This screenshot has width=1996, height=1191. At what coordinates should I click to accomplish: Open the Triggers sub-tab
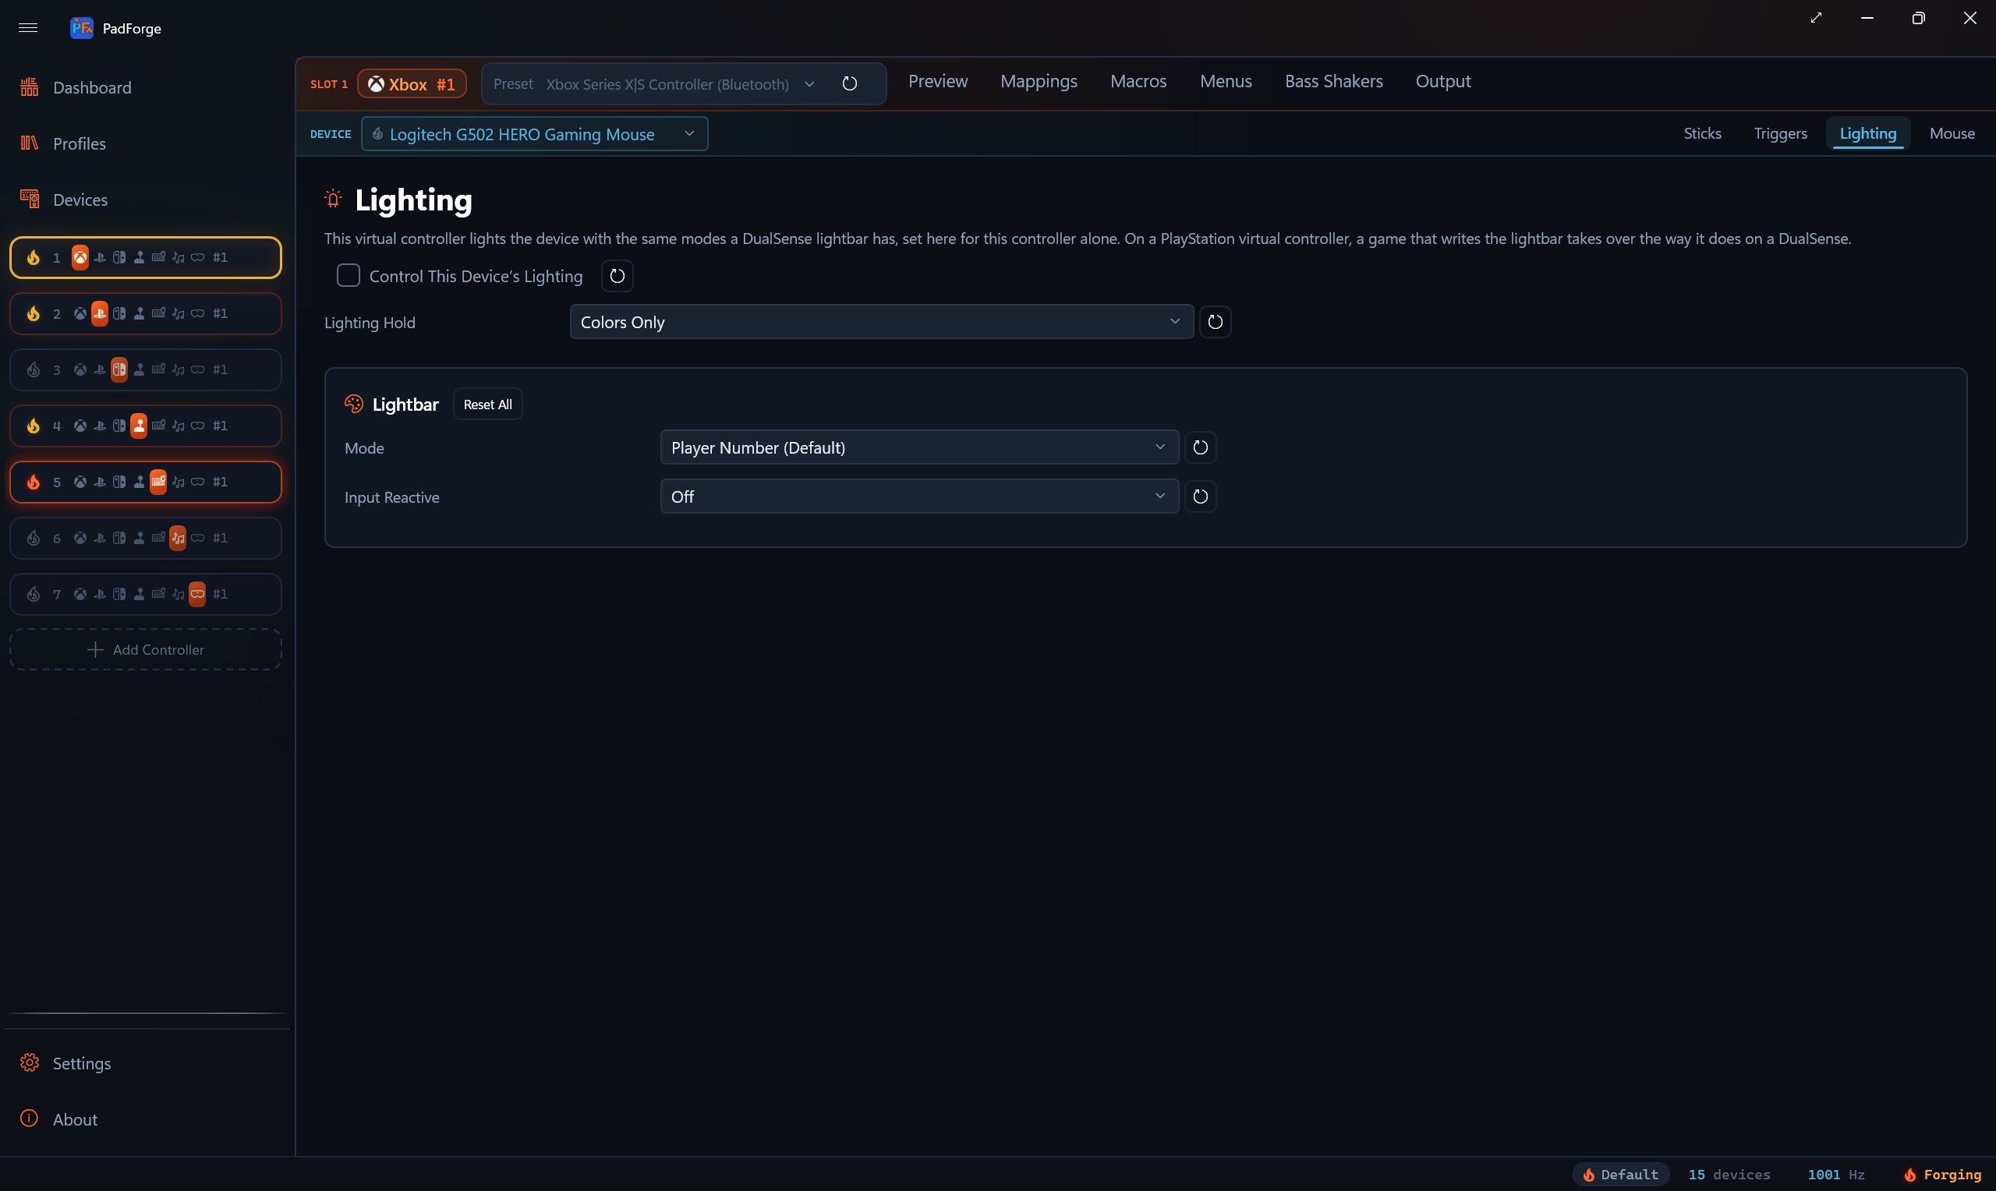[x=1780, y=133]
